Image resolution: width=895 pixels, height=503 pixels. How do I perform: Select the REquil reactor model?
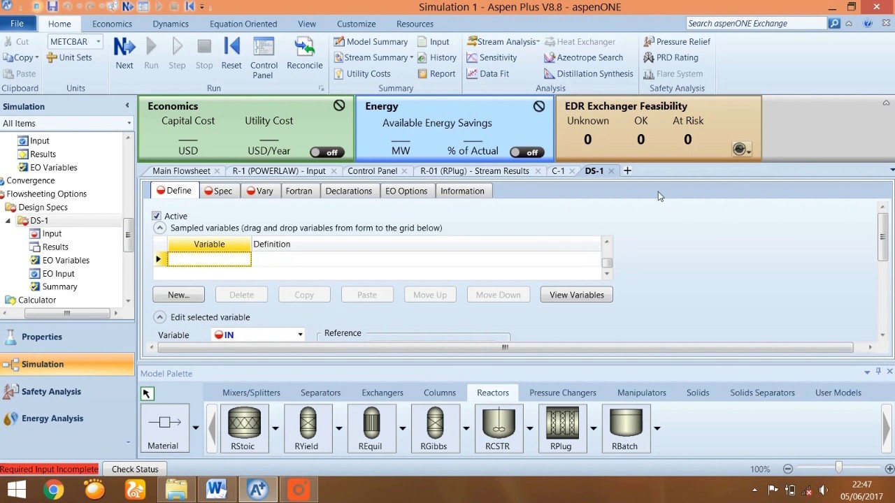tap(371, 428)
